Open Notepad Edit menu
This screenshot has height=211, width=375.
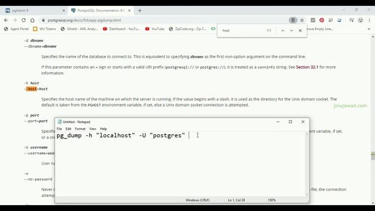click(x=69, y=129)
